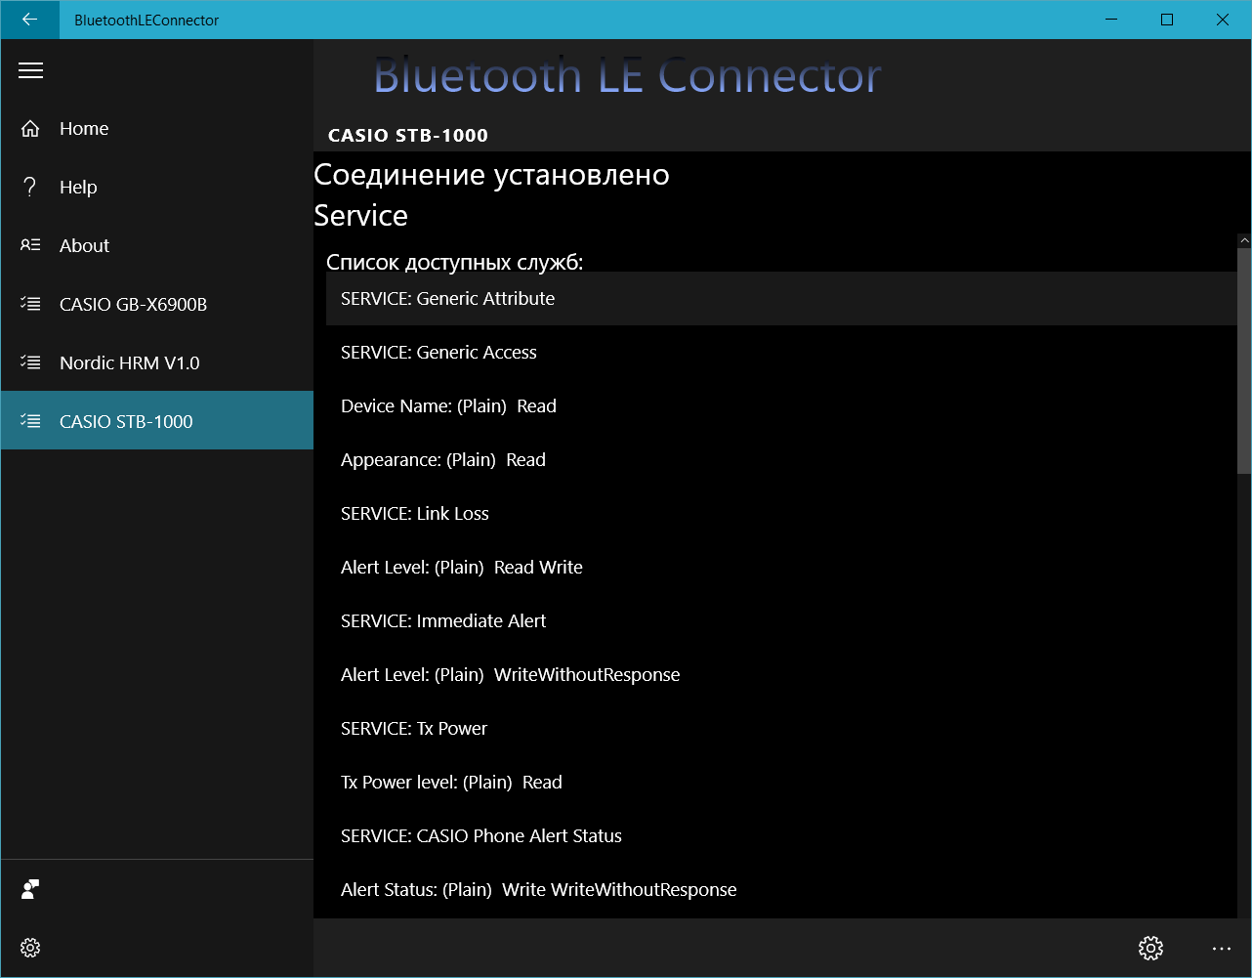Click the Home house icon
This screenshot has width=1252, height=978.
[x=30, y=128]
